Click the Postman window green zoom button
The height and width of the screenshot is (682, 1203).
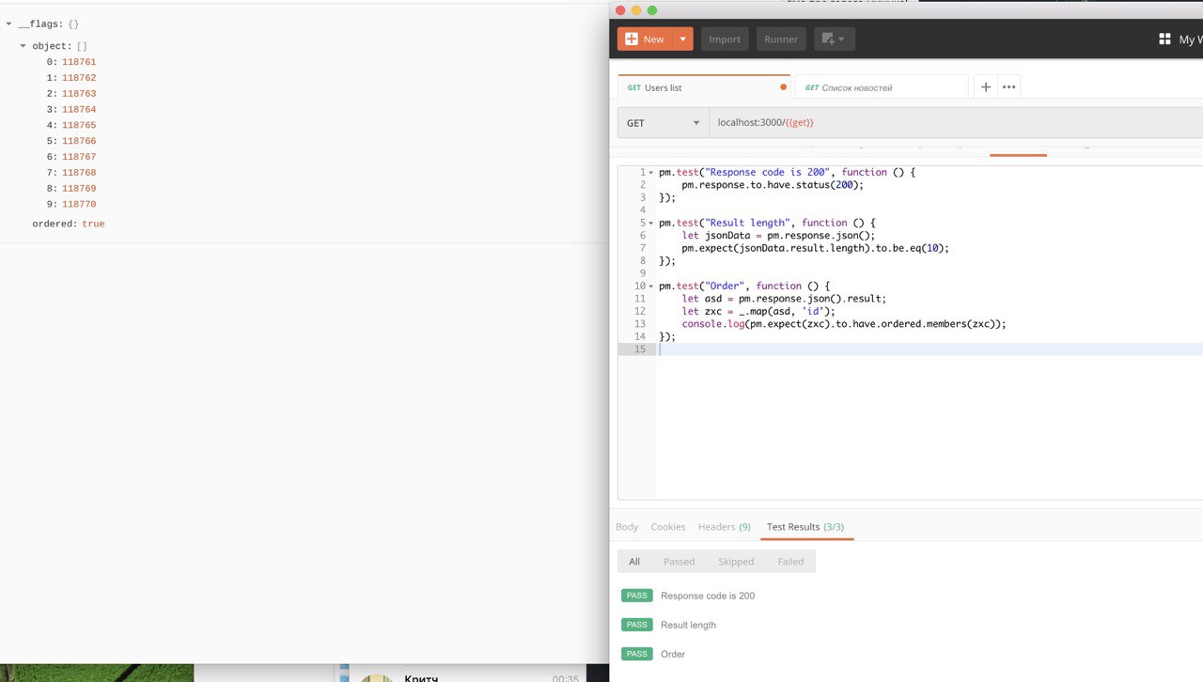tap(652, 10)
